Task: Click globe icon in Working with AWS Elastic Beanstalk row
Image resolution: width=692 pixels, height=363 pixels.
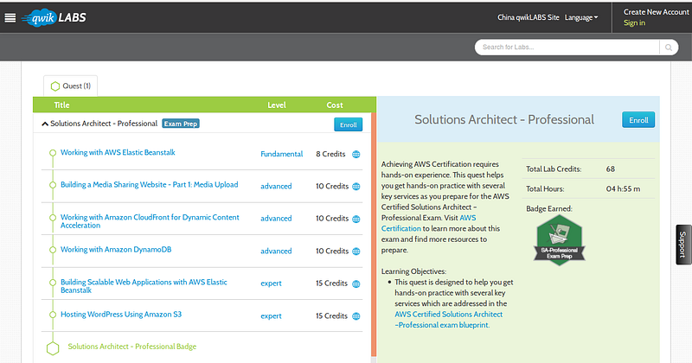Action: [356, 155]
